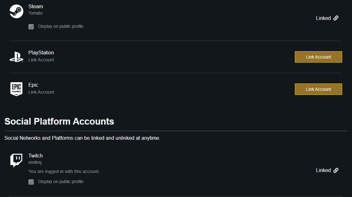Click the PlayStation logo icon

point(16,57)
